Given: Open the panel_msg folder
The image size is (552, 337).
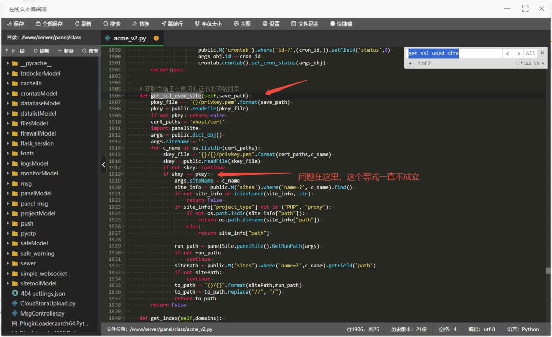Looking at the screenshot, I should click(x=34, y=204).
